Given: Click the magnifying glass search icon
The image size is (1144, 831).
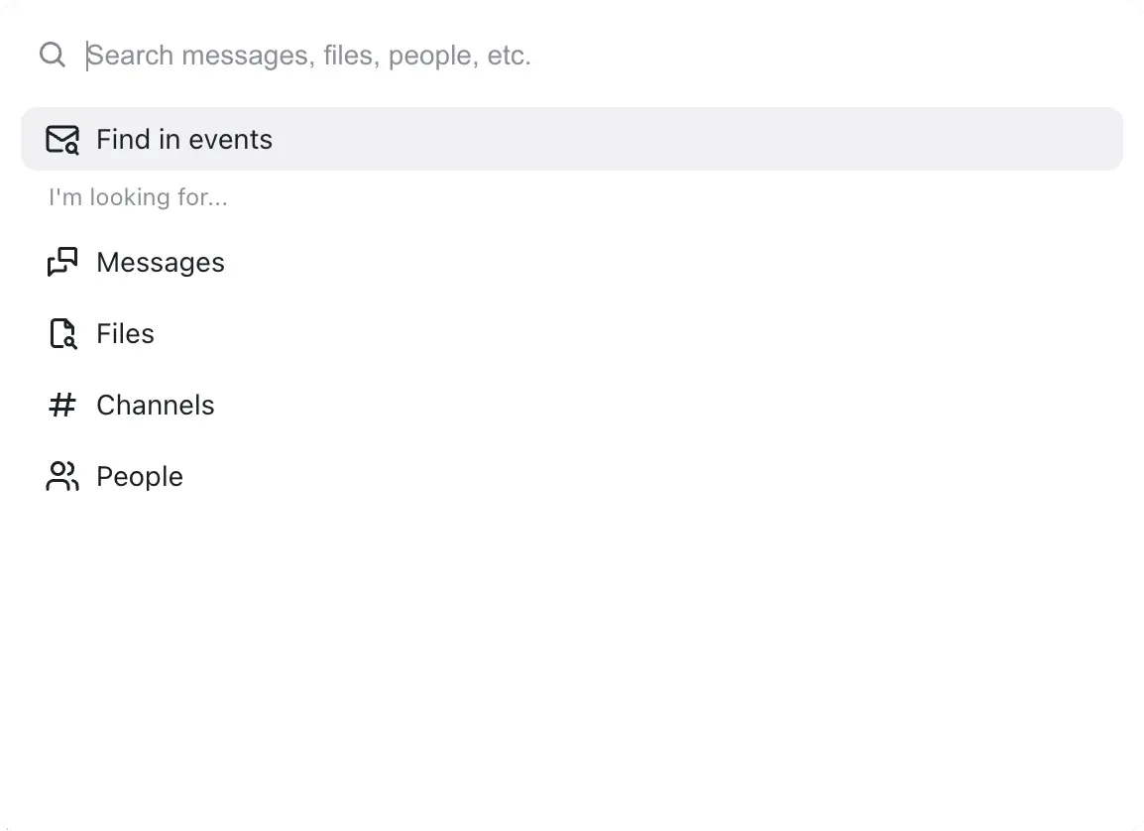Looking at the screenshot, I should click(51, 55).
